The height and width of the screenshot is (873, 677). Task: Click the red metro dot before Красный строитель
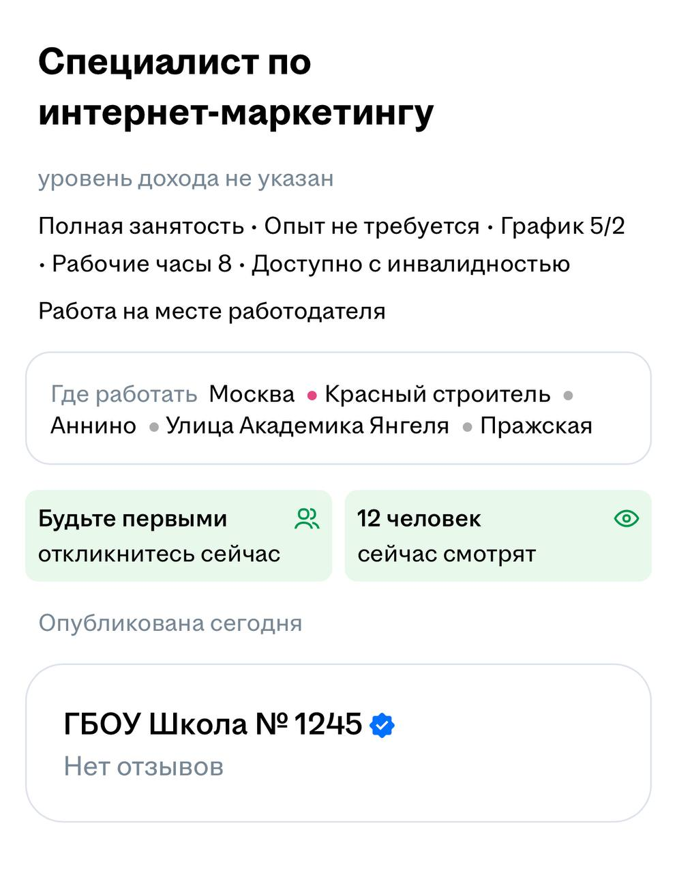312,395
